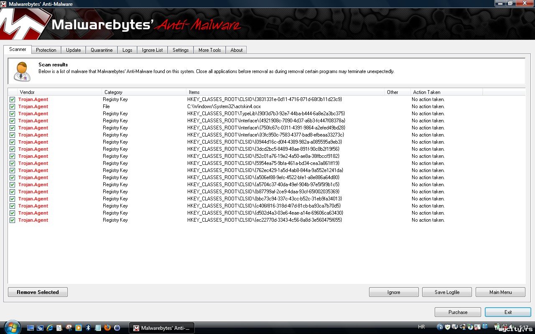Select the HKEY_CLASSES_ROOT\Interface\{f3fc950c entry text
The width and height of the screenshot is (535, 334).
coord(265,135)
